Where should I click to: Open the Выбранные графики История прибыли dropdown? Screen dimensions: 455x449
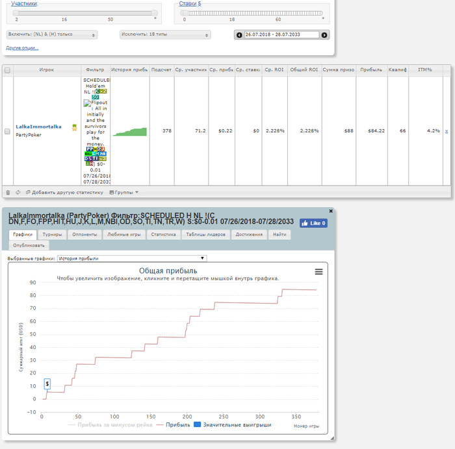(132, 258)
